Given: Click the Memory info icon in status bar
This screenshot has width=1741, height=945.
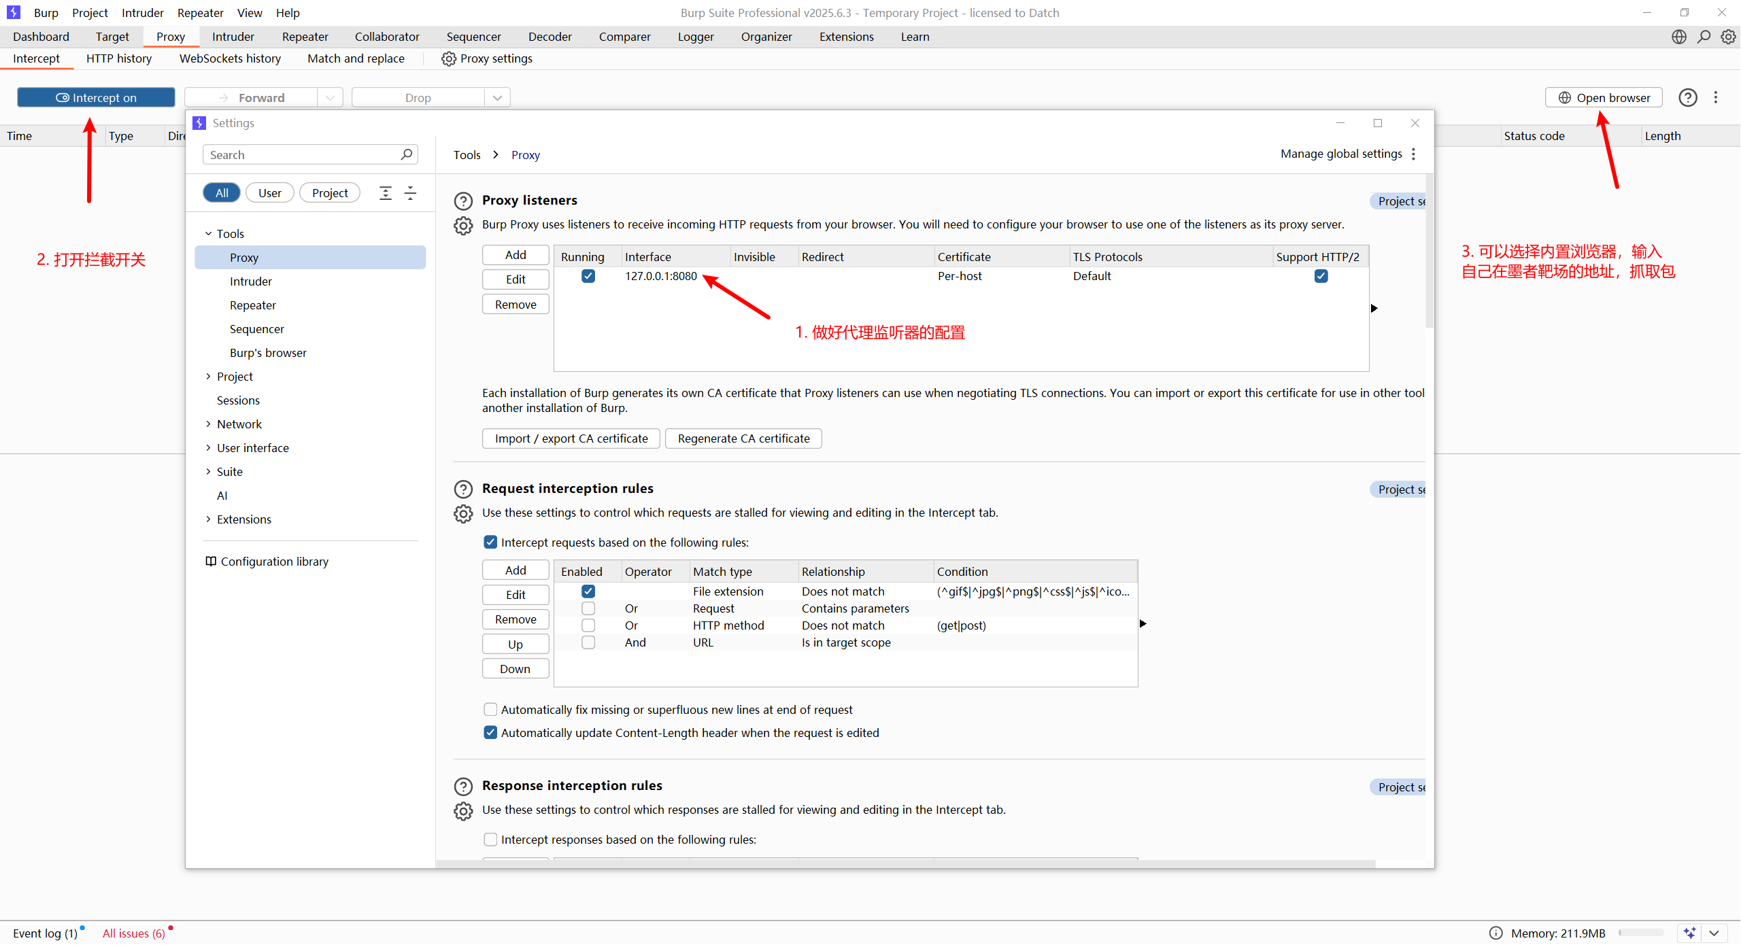Looking at the screenshot, I should point(1496,933).
